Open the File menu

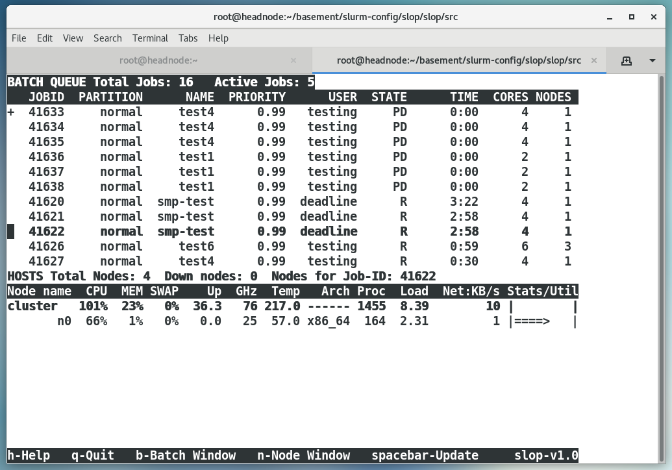coord(19,38)
